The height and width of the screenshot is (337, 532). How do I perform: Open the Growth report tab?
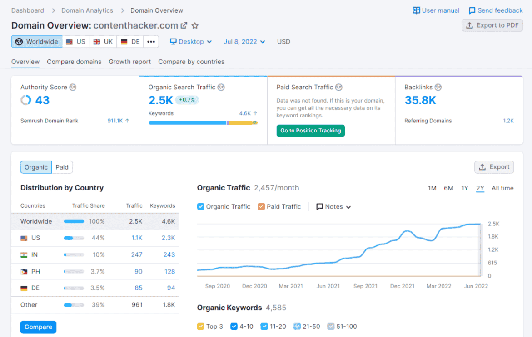[x=129, y=62]
